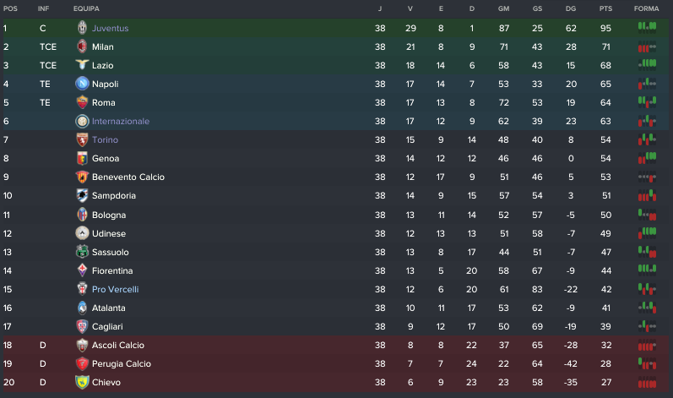The width and height of the screenshot is (673, 398).
Task: Click the Napoli blue N logo
Action: 82,84
